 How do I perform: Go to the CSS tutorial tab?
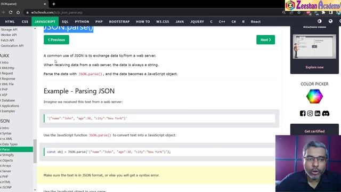(x=25, y=21)
